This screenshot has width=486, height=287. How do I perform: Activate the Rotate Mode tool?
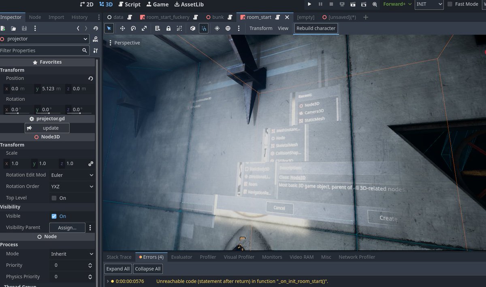pyautogui.click(x=133, y=28)
